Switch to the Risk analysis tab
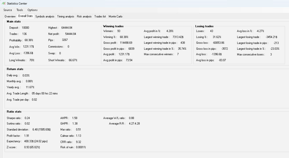 tap(84, 16)
